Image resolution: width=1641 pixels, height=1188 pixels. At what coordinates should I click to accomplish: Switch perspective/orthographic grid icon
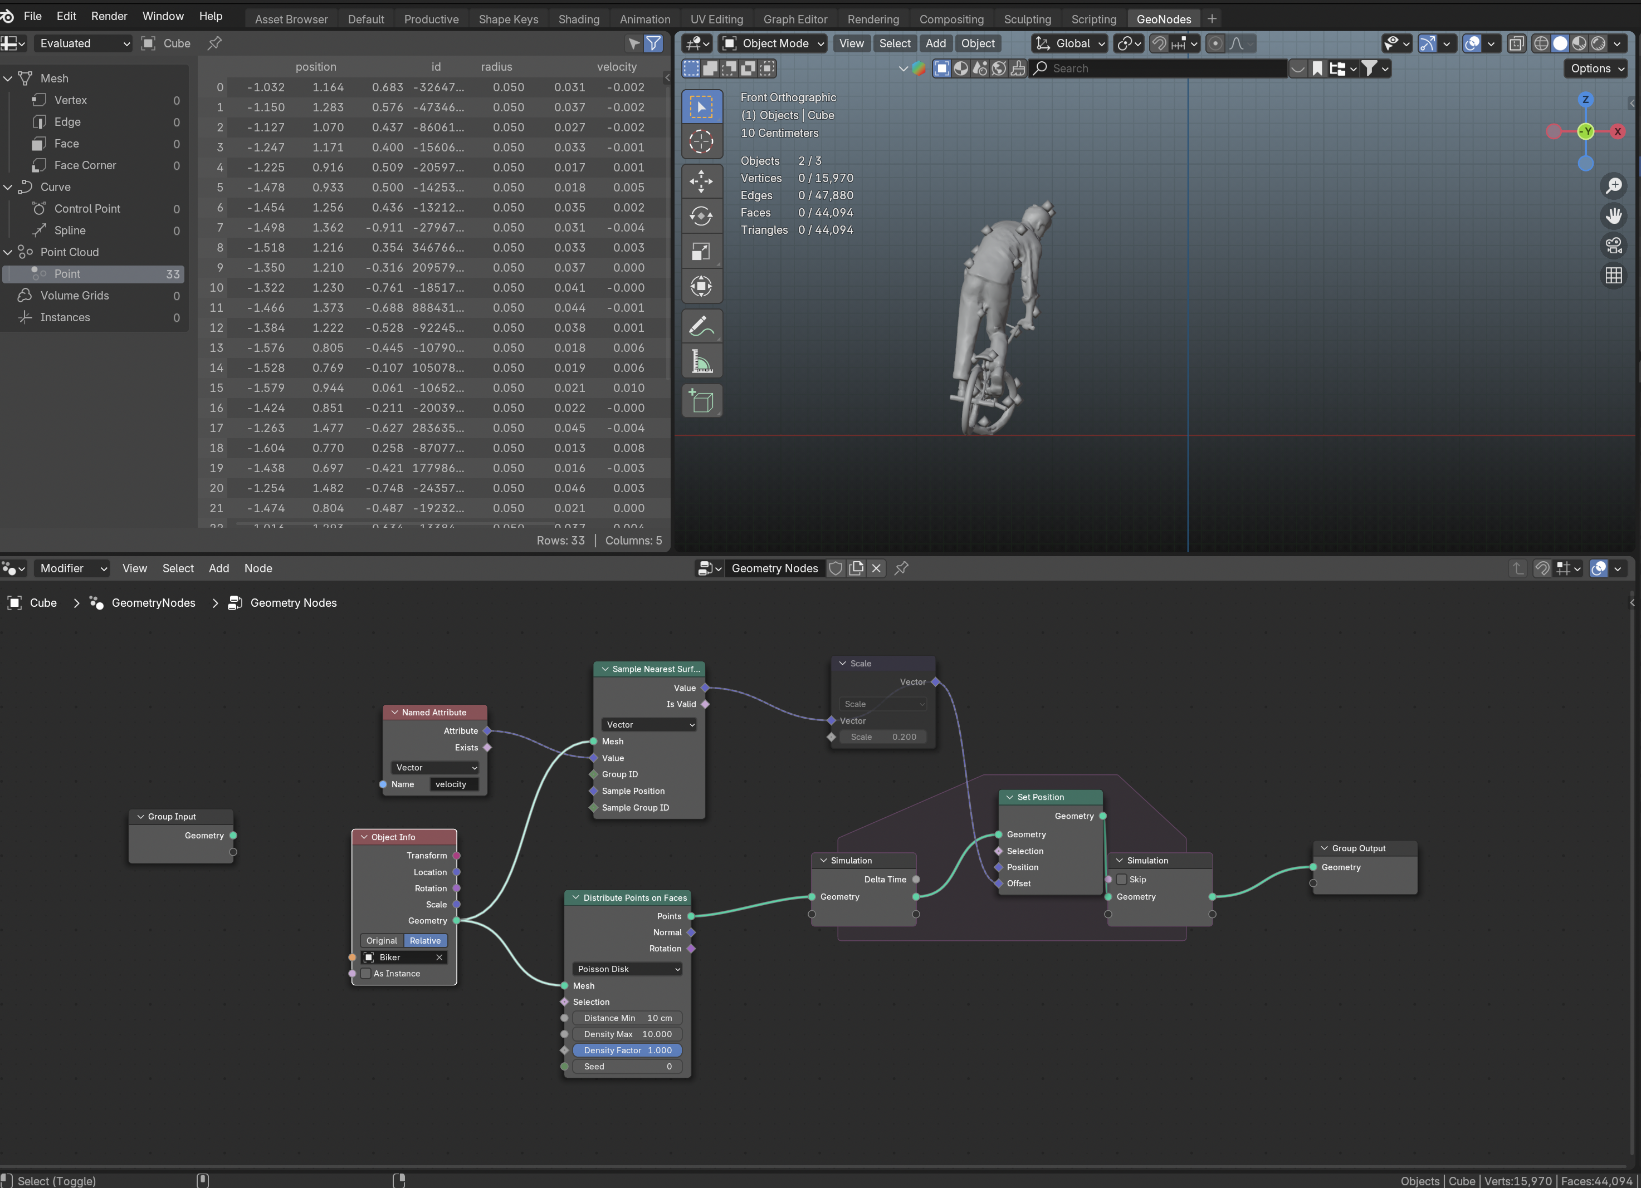tap(1613, 276)
